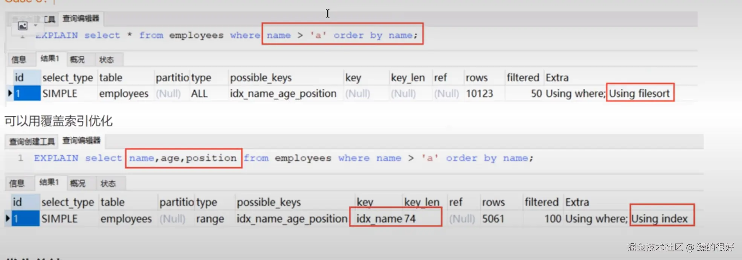Screen dimensions: 742x260
Task: Select id cell '1' in the range-type row
Action: (x=26, y=218)
